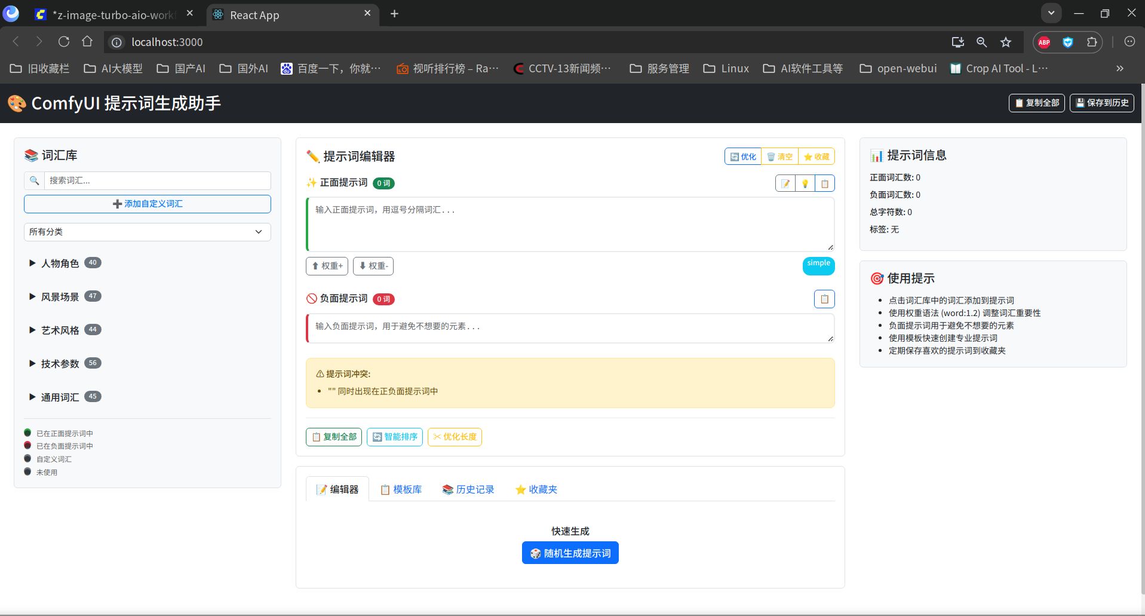Switch to the z-image-turbo-aio browser tab

coord(113,15)
